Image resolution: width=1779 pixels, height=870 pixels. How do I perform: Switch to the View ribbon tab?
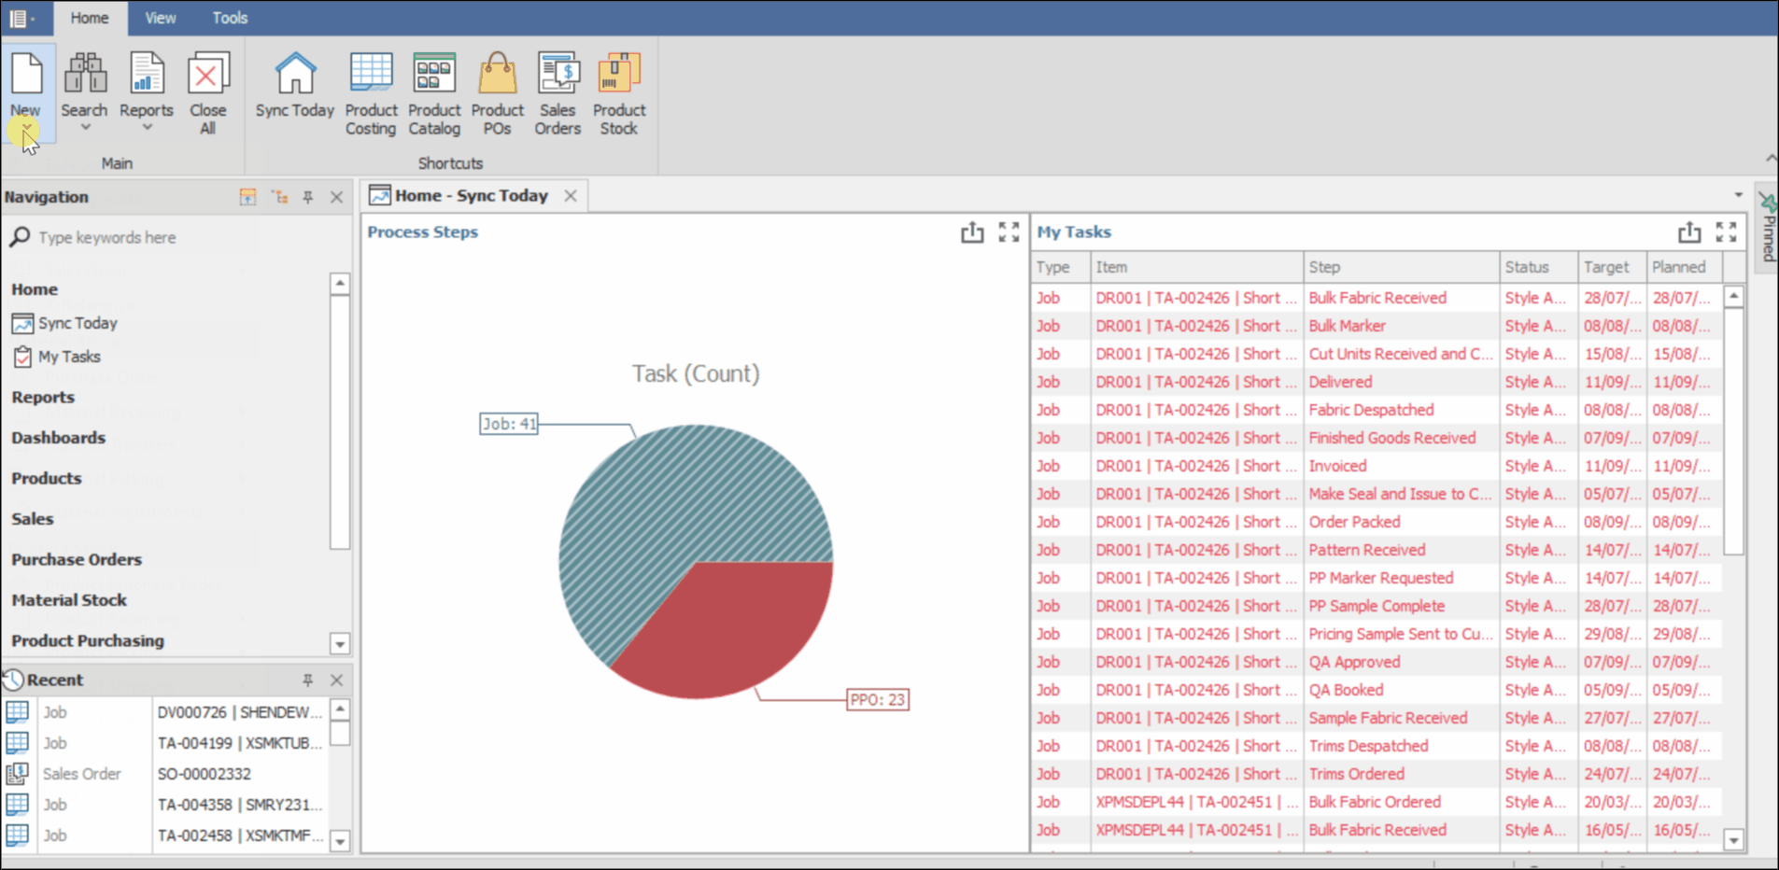point(161,18)
